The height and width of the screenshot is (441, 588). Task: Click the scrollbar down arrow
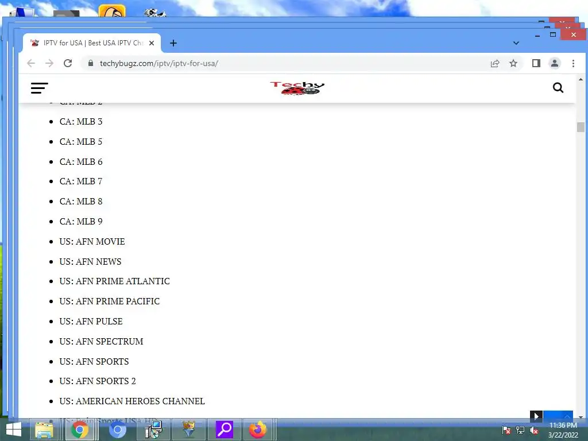(x=581, y=417)
